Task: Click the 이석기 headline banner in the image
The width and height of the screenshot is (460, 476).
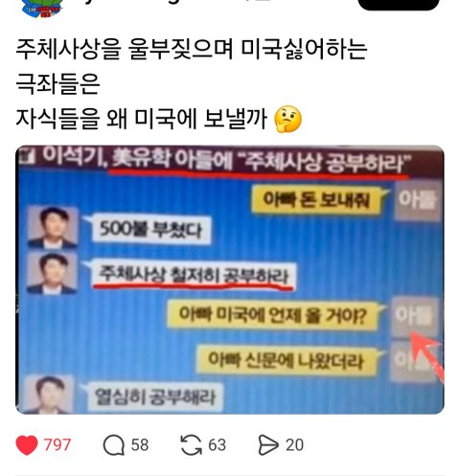Action: pos(230,161)
